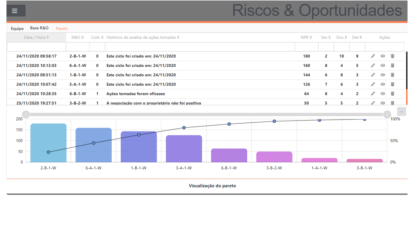
Task: Click the Histórico filter input field
Action: pyautogui.click(x=200, y=47)
